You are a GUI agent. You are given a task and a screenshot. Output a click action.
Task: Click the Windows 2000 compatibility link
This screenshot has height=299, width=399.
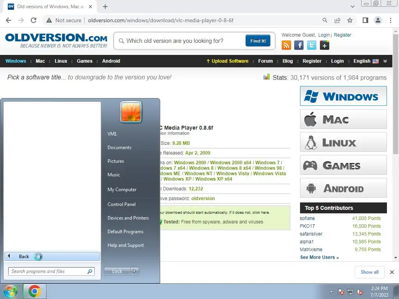tap(190, 162)
